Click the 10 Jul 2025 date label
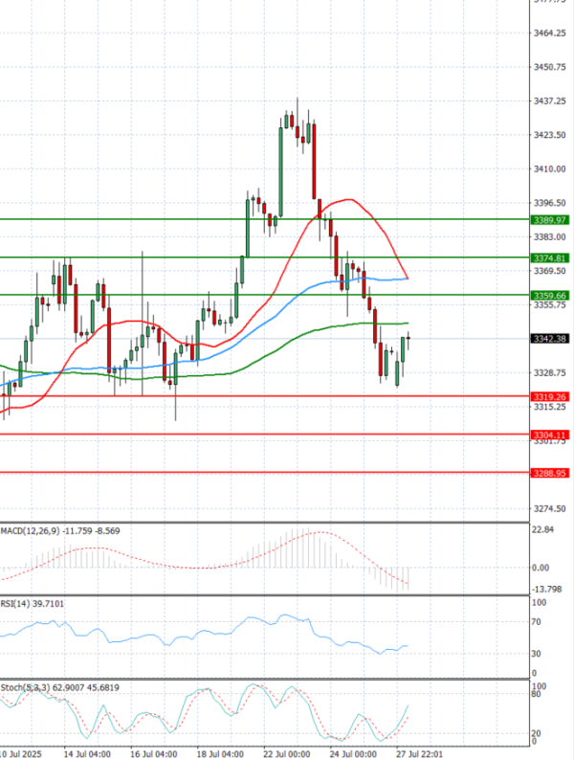The height and width of the screenshot is (760, 574). pyautogui.click(x=21, y=754)
